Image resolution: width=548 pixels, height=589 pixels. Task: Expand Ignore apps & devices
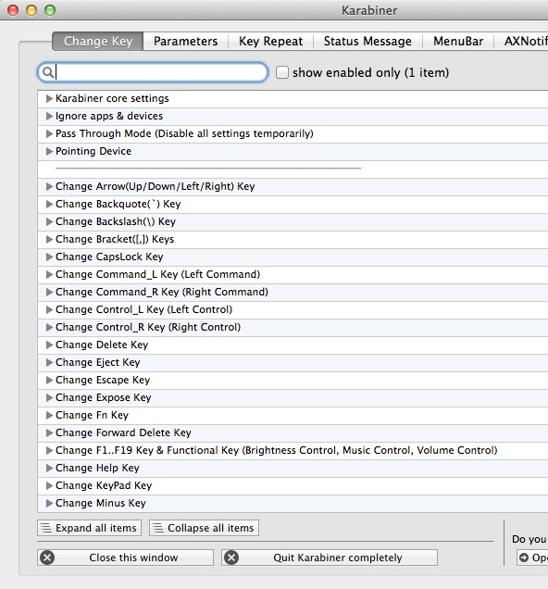coord(49,116)
